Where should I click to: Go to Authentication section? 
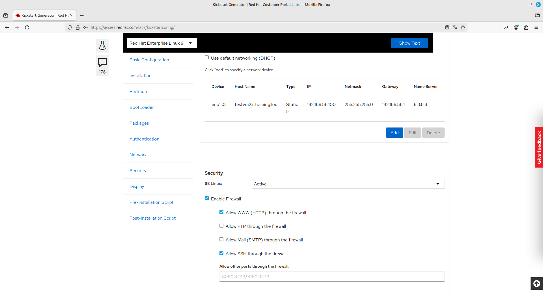coord(145,139)
